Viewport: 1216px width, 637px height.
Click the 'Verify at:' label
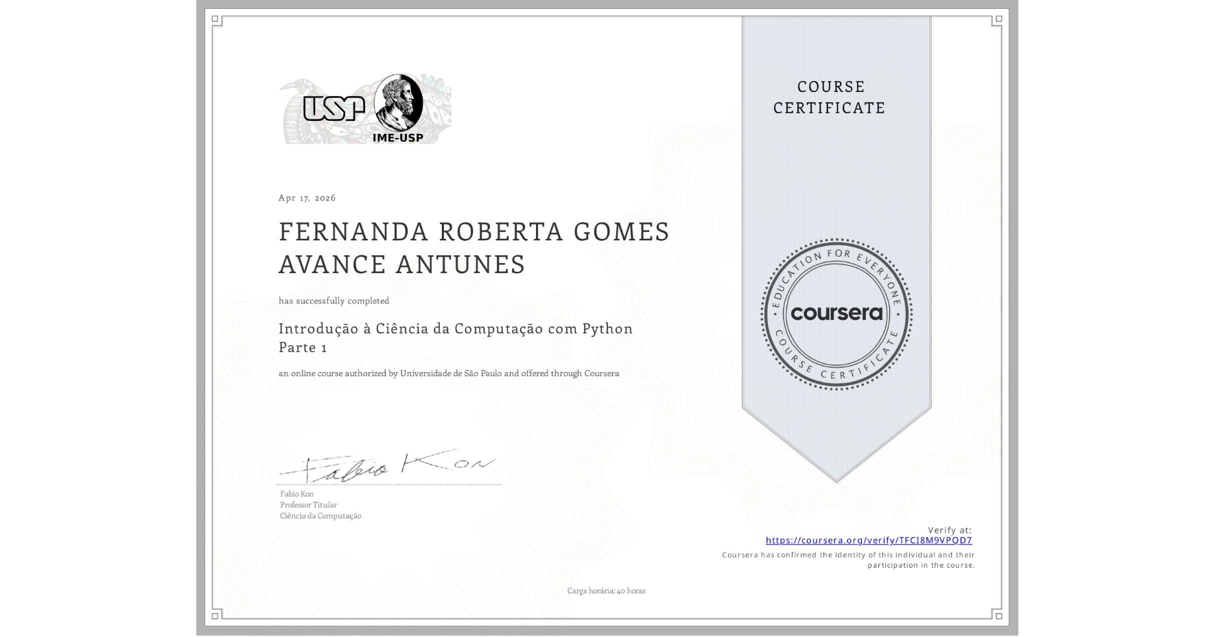coord(950,530)
